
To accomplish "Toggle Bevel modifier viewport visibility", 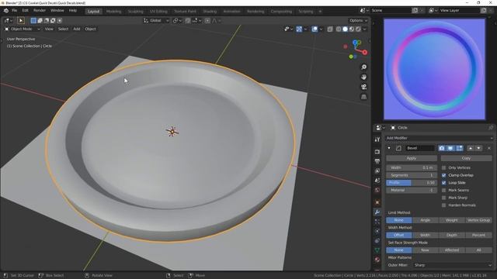I will pos(450,148).
